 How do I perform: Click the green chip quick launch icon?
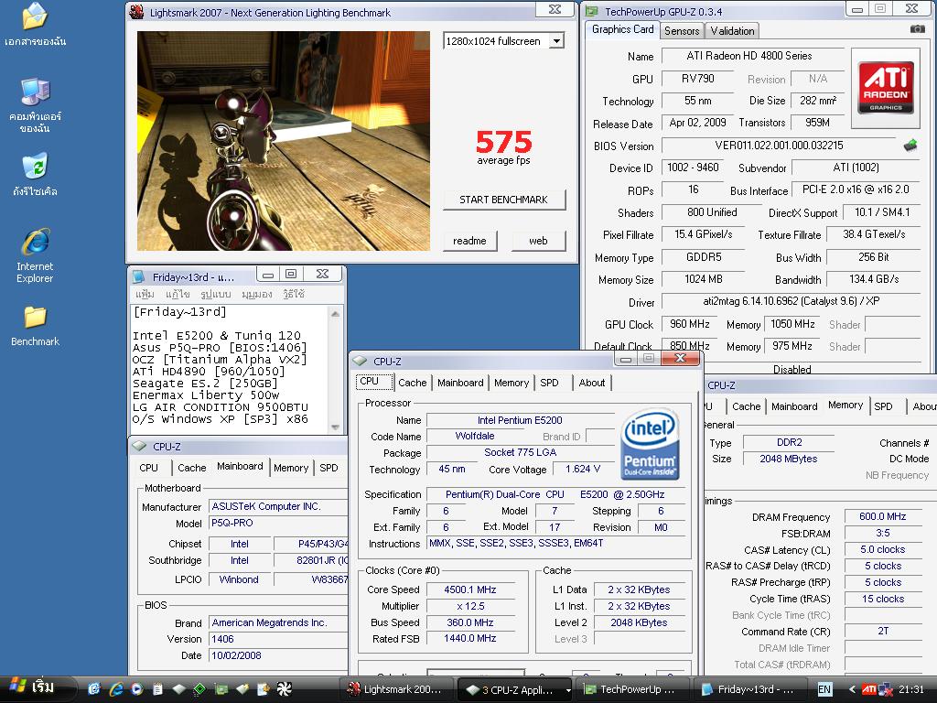(199, 689)
